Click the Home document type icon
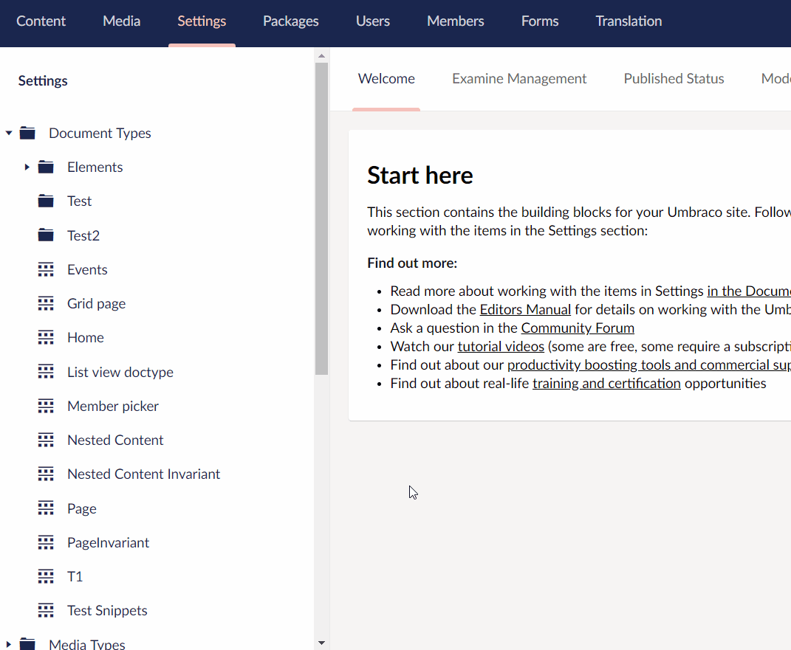Image resolution: width=791 pixels, height=650 pixels. click(45, 337)
